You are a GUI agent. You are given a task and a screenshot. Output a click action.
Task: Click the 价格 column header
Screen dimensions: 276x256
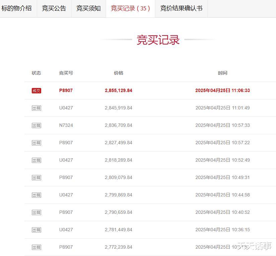click(118, 73)
